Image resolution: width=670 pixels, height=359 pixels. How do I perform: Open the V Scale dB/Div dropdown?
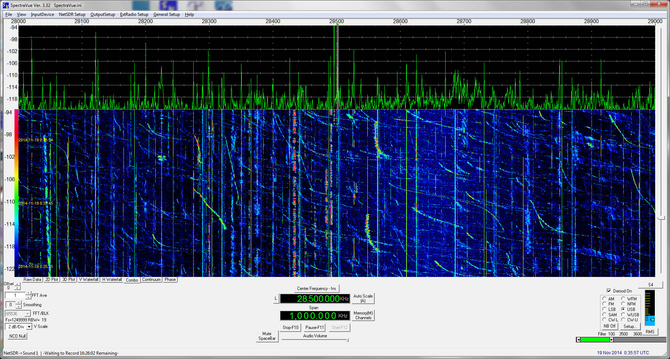29,327
